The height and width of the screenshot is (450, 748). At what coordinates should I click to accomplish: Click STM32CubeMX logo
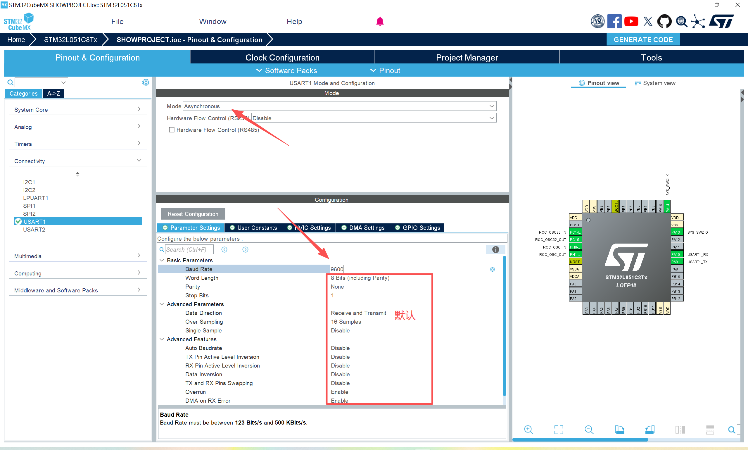(19, 22)
